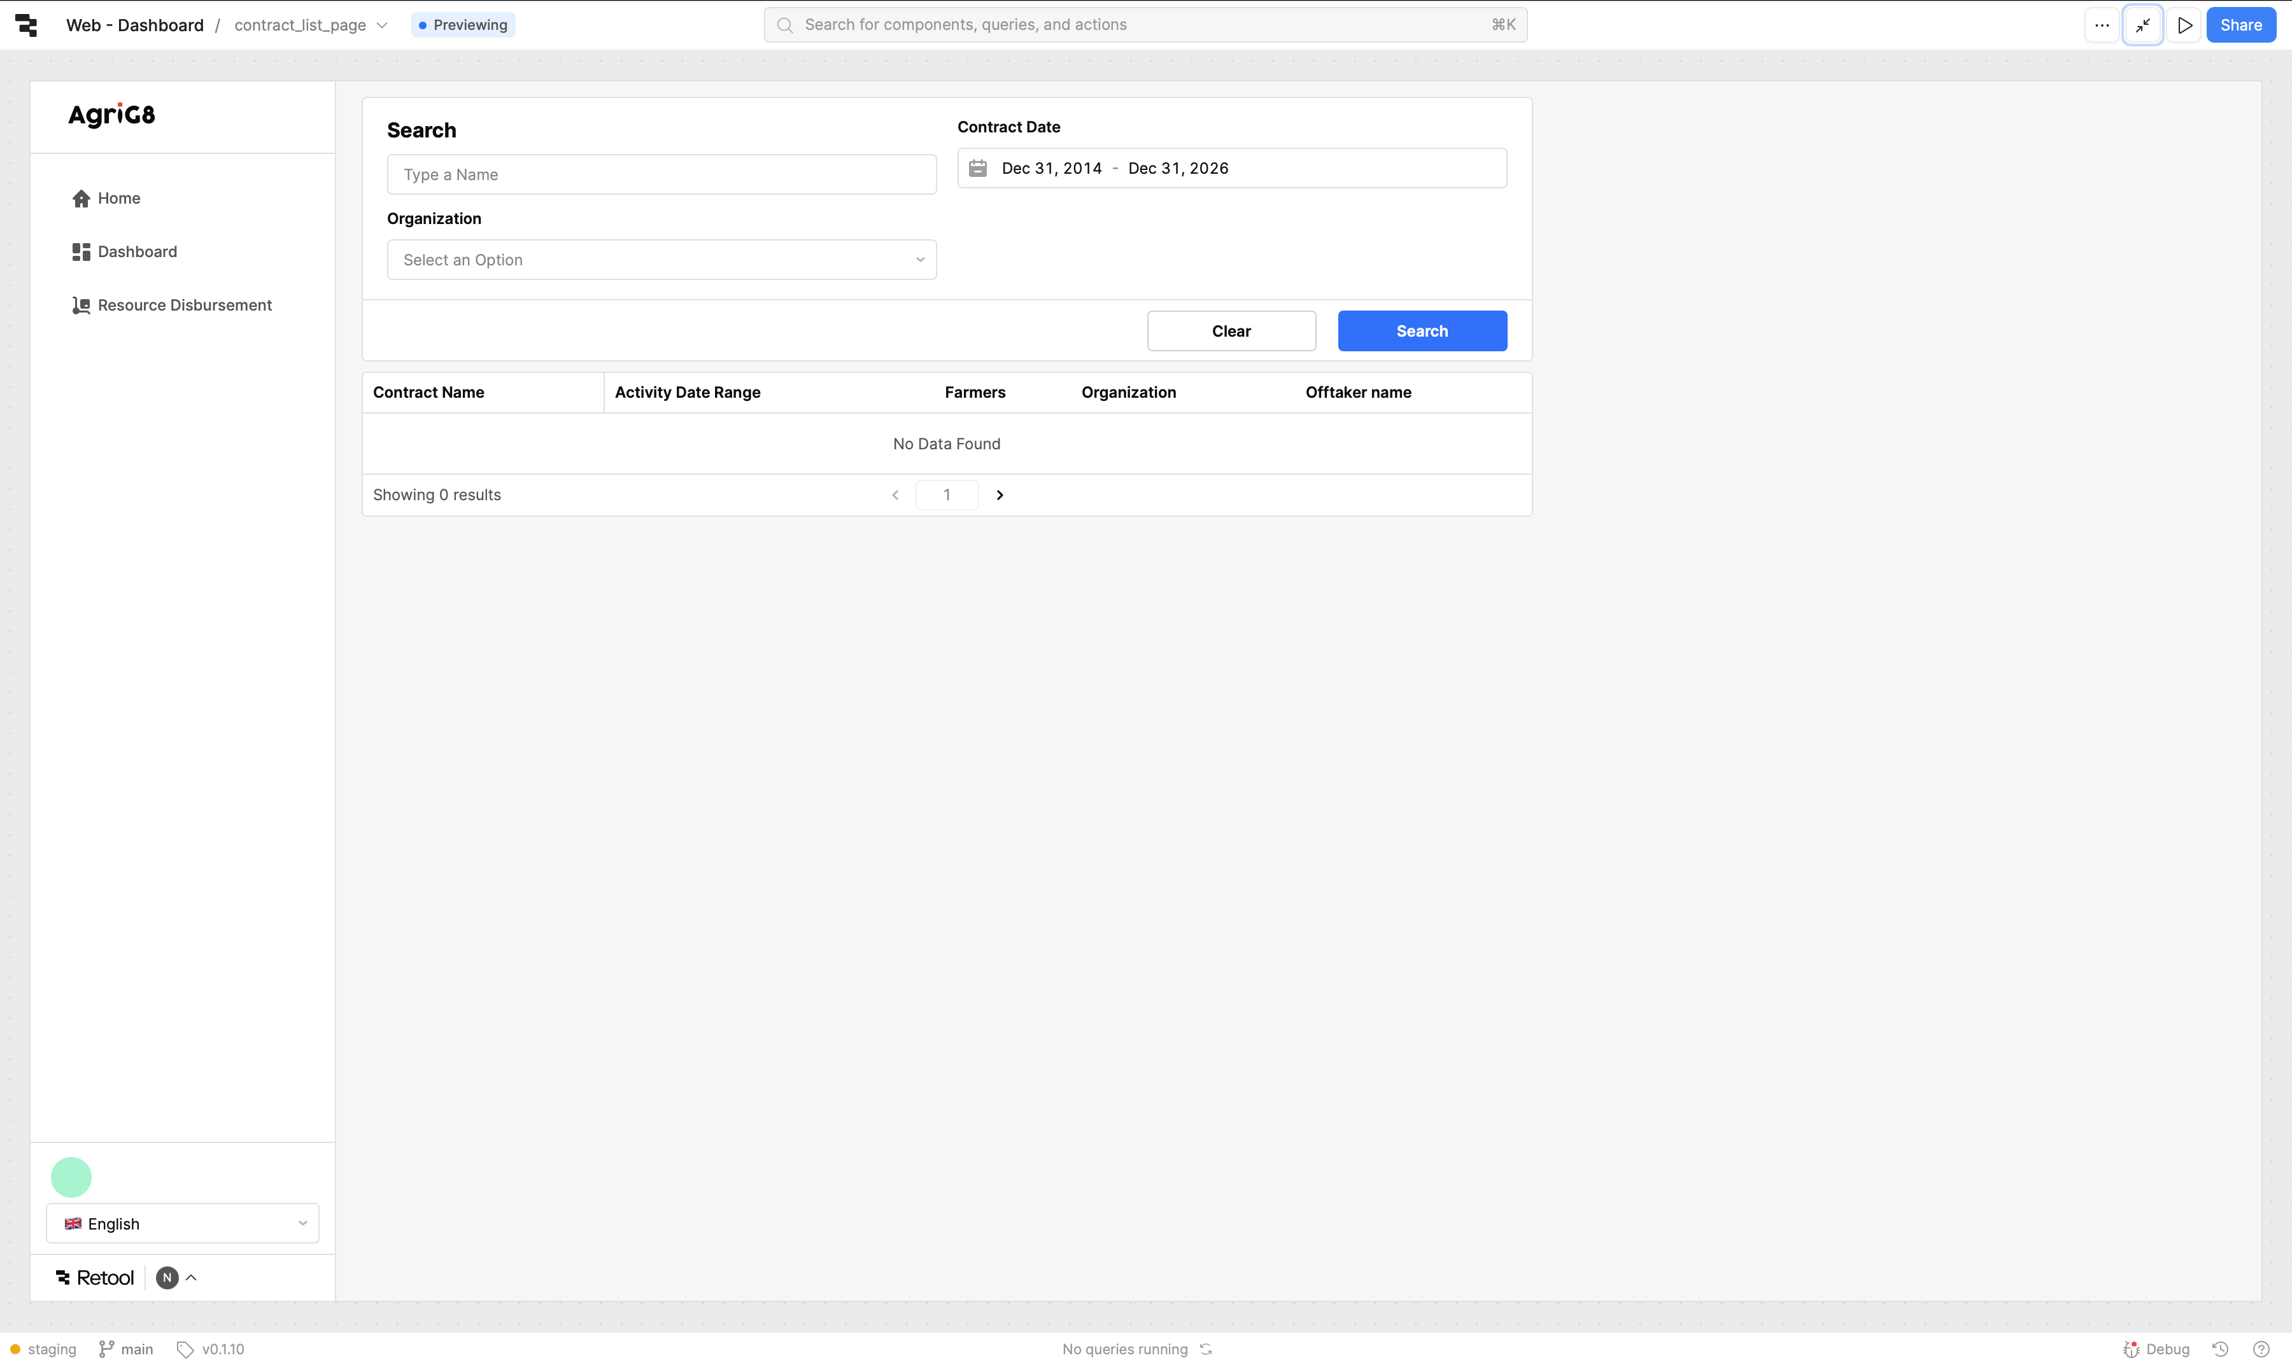The height and width of the screenshot is (1367, 2292).
Task: Click the help question mark icon
Action: coord(2261,1349)
